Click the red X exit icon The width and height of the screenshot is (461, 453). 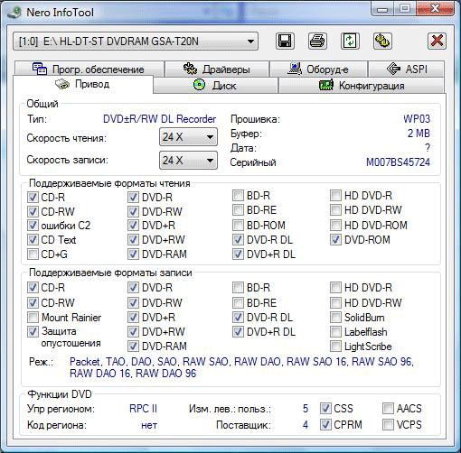[x=437, y=41]
